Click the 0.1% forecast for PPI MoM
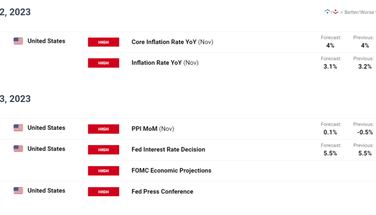376x215 pixels. (x=330, y=132)
